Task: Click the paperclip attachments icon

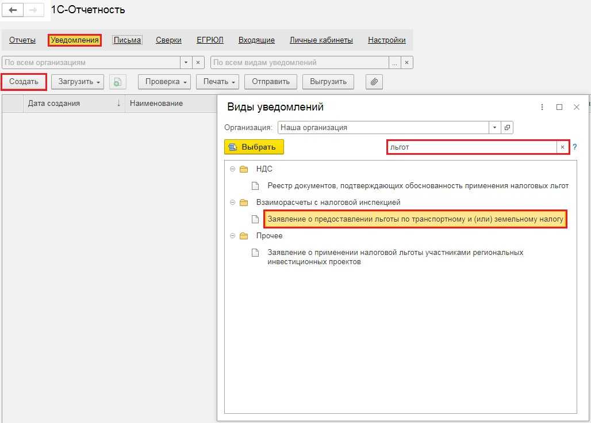Action: tap(374, 82)
